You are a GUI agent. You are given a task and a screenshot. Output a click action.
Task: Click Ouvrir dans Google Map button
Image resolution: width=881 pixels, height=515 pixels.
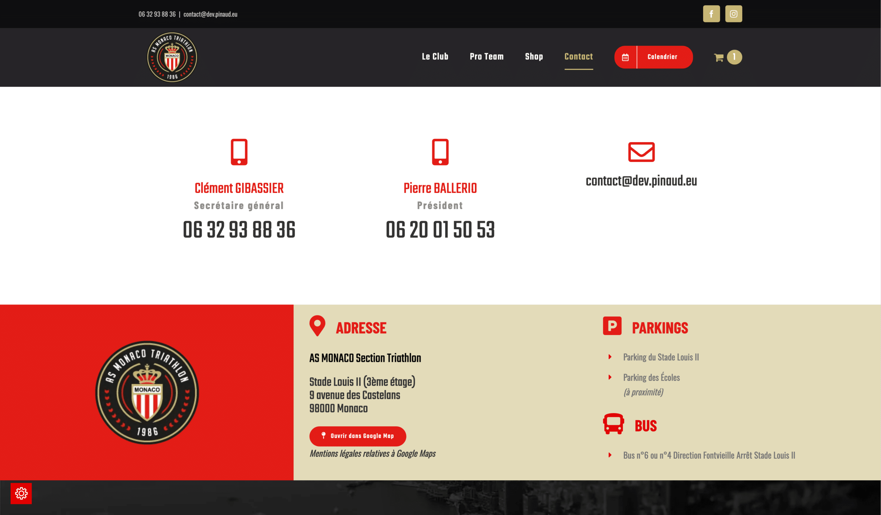pyautogui.click(x=358, y=436)
